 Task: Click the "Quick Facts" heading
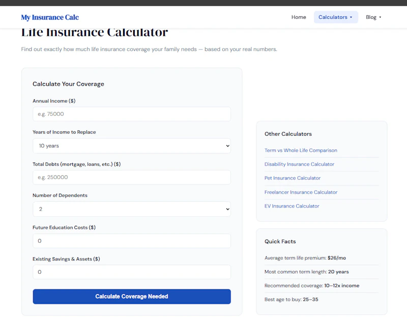(x=280, y=242)
